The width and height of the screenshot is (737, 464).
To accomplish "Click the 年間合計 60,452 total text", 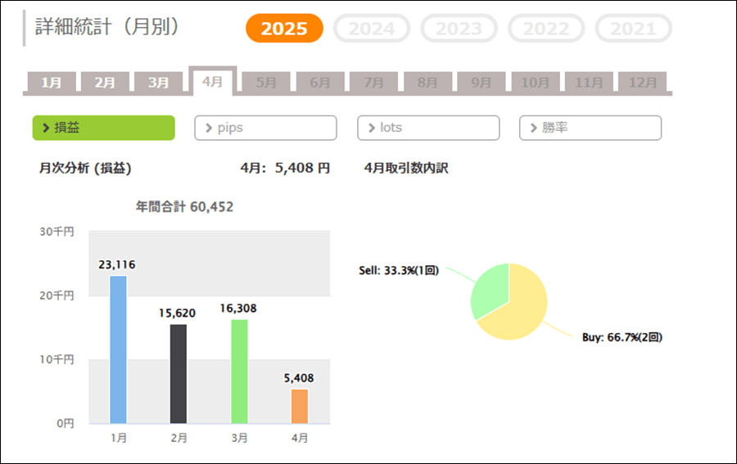I will click(x=185, y=207).
